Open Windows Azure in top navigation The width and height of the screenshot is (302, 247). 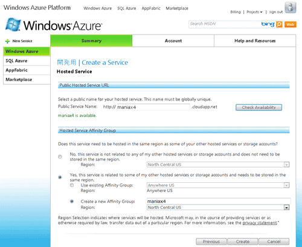(x=98, y=8)
